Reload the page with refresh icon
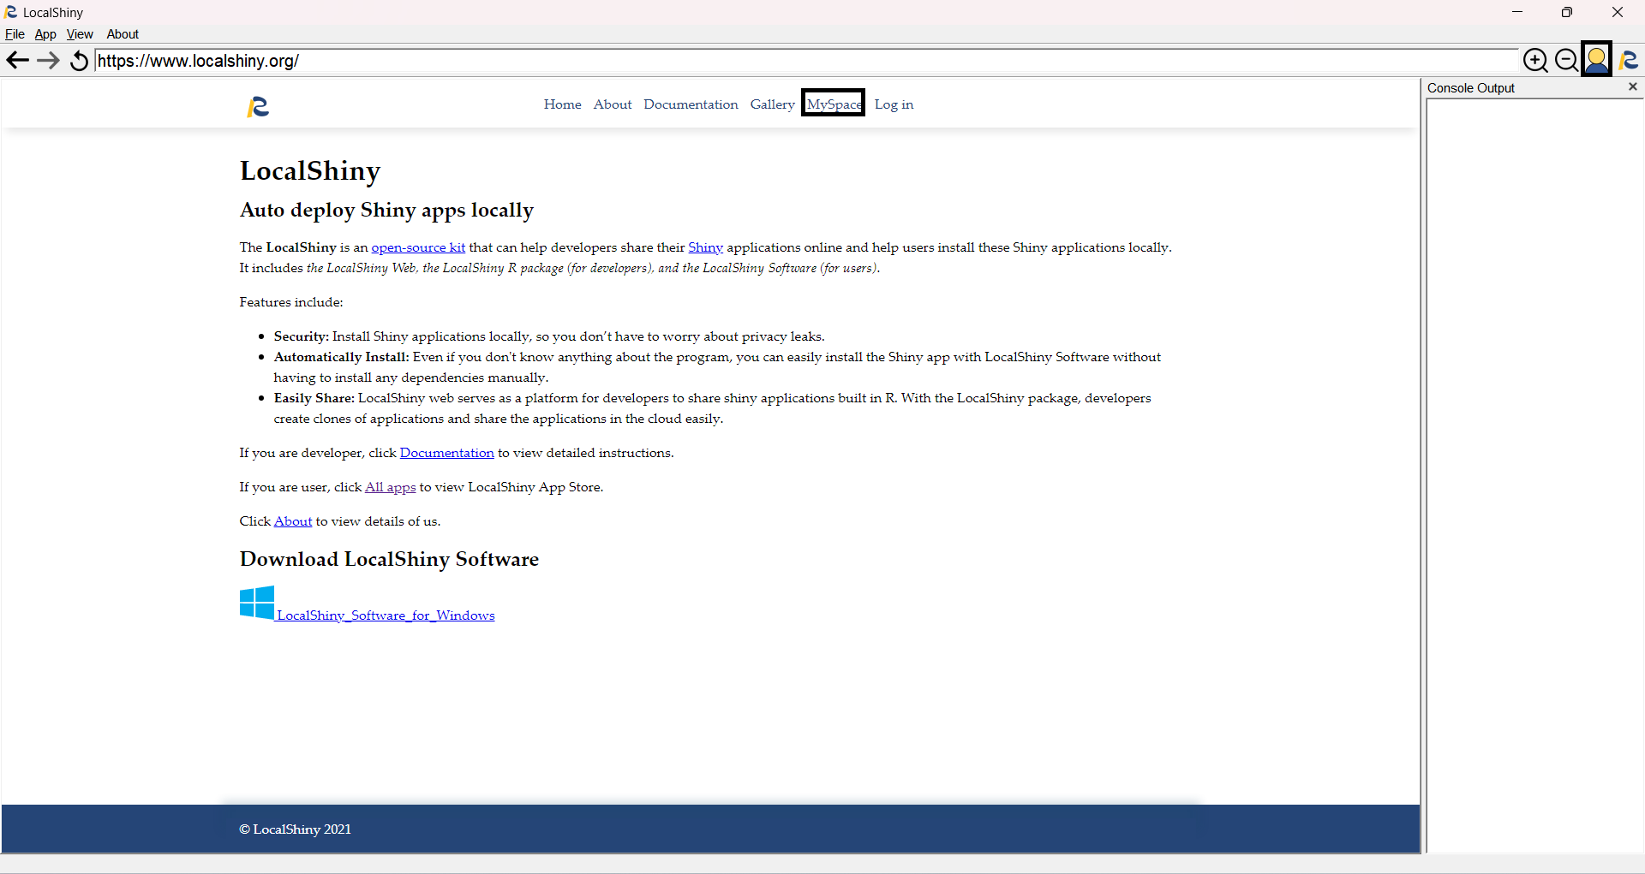This screenshot has width=1645, height=874. (x=79, y=61)
